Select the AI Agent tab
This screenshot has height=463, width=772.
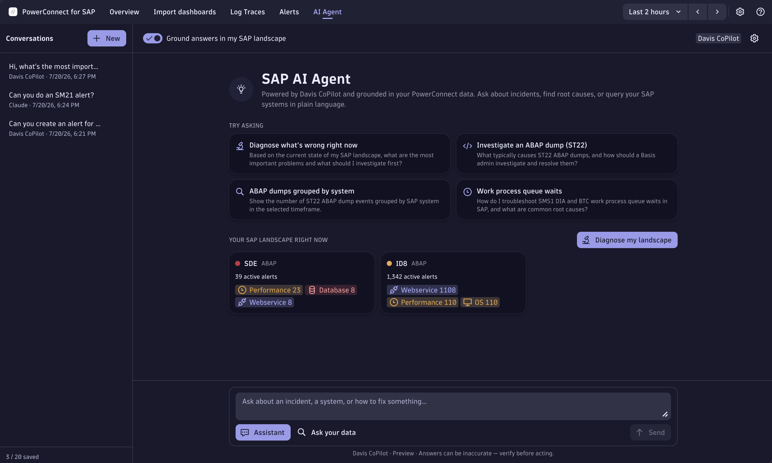[x=327, y=12]
